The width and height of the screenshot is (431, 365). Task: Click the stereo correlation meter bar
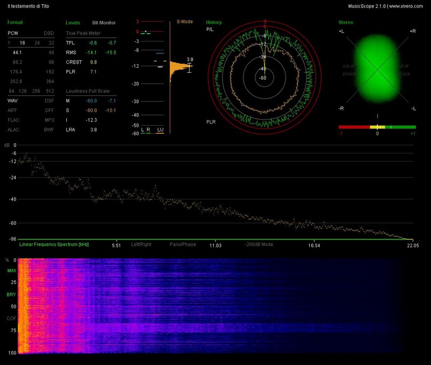click(x=377, y=127)
